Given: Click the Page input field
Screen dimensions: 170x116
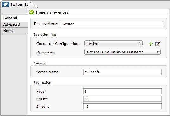Looking at the screenshot, I should click(x=122, y=91).
